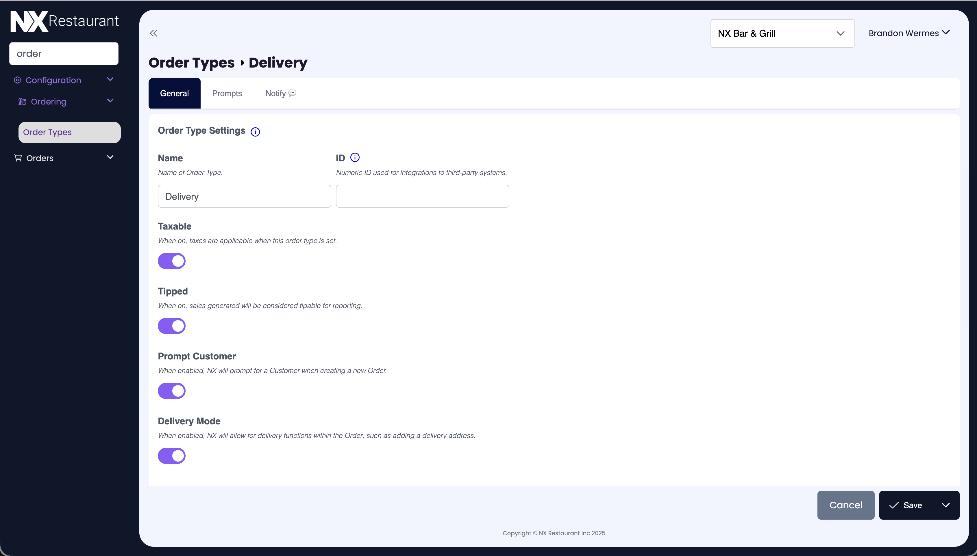
Task: Click the chat bubble icon on Notify tab
Action: (x=293, y=93)
